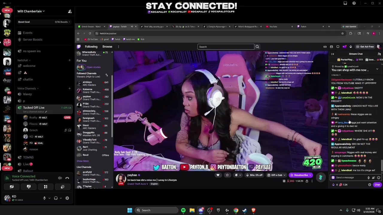
Task: Share your screen in Discord
Action: tap(29, 187)
